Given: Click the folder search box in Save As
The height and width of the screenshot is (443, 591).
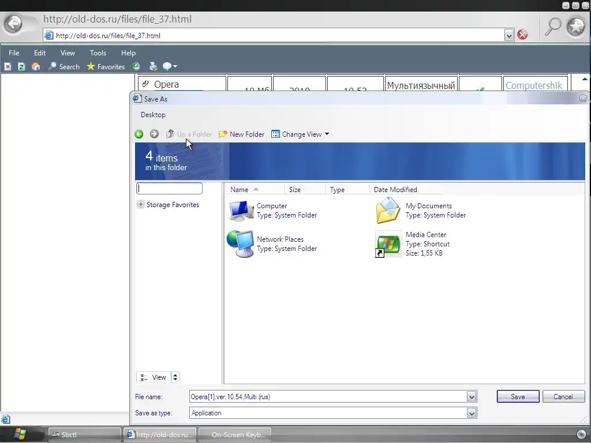Looking at the screenshot, I should 169,189.
